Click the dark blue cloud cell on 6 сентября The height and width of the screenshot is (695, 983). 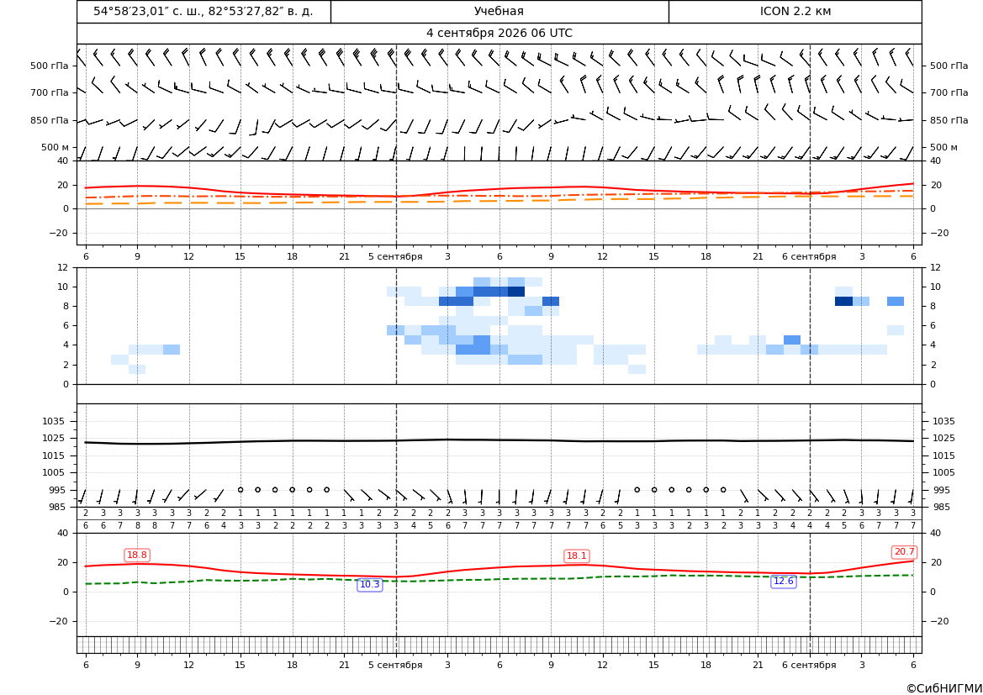point(843,302)
